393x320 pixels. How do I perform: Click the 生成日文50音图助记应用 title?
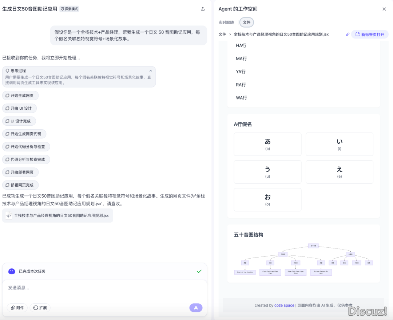tap(29, 9)
